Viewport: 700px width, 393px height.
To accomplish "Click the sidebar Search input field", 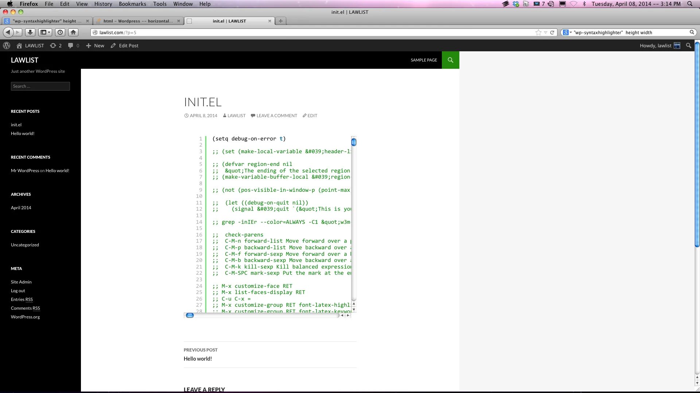I will tap(40, 86).
